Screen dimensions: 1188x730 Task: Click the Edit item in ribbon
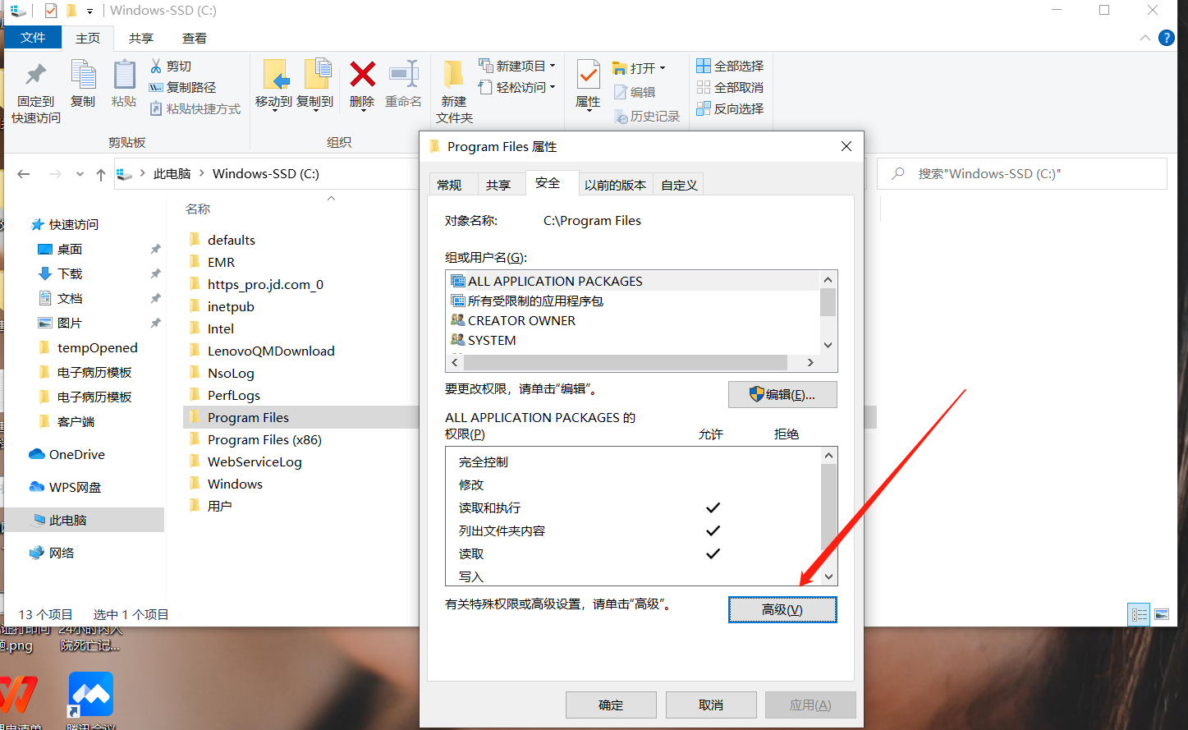point(635,93)
